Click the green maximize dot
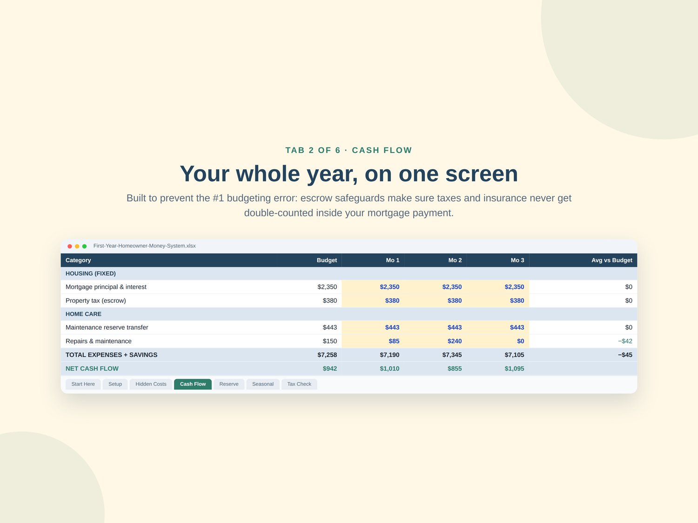 pos(84,246)
